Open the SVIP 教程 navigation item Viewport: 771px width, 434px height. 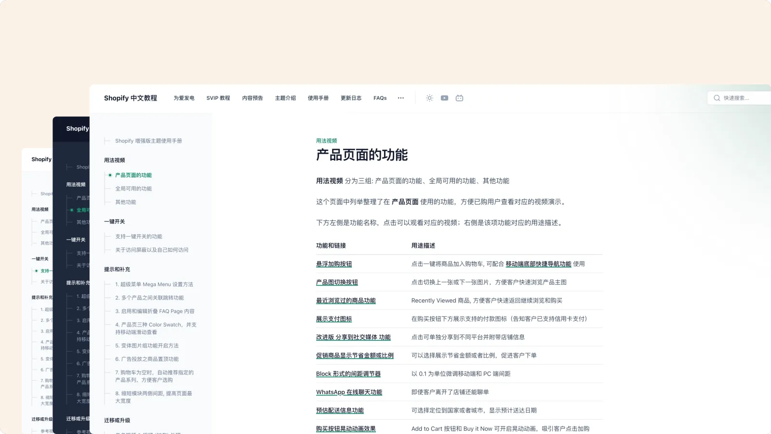(x=218, y=98)
